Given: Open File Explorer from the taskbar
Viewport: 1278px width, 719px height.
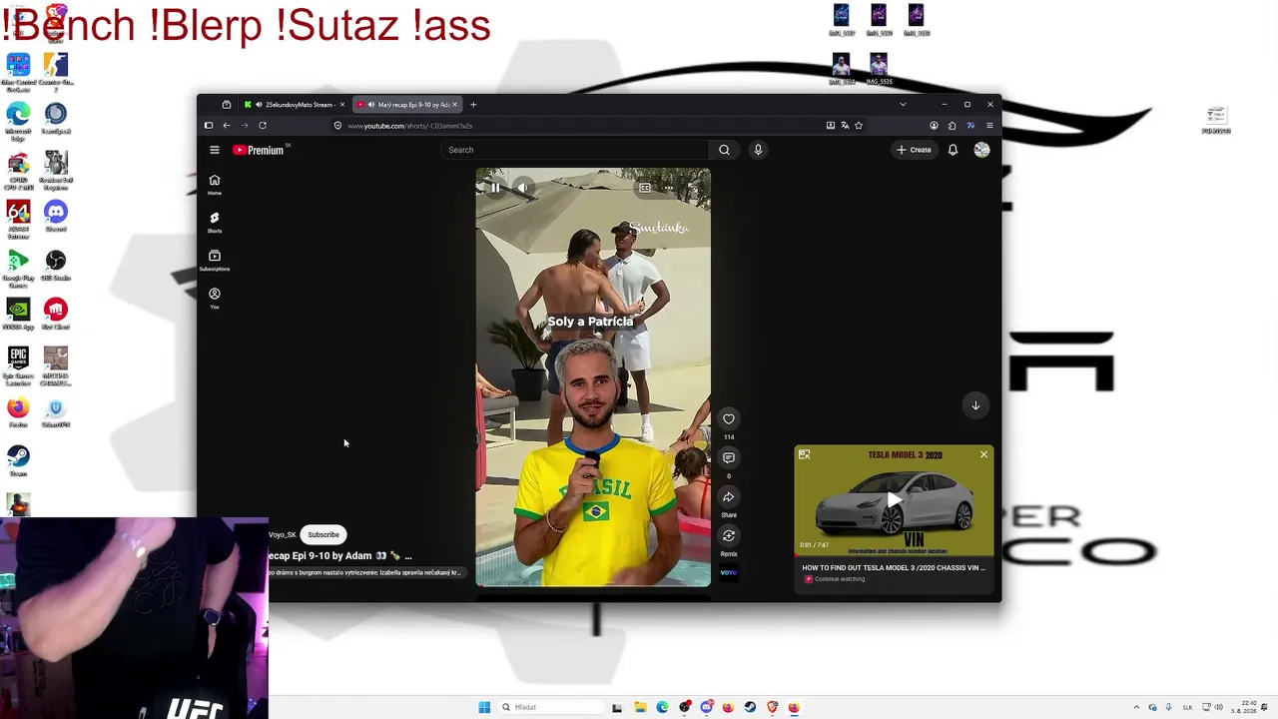Looking at the screenshot, I should 640,707.
